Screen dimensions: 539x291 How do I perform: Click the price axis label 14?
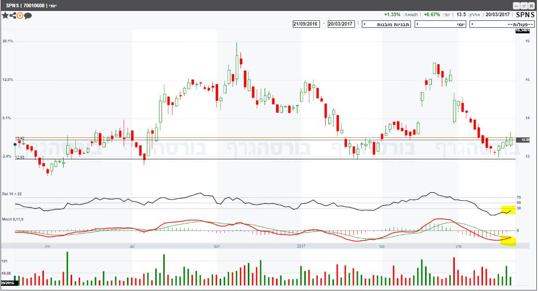527,118
